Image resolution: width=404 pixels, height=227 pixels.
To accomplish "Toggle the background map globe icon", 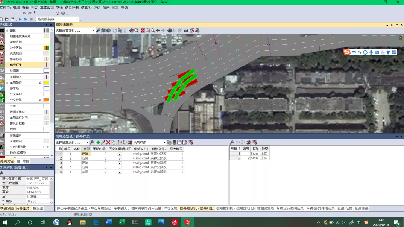I will 108,30.
